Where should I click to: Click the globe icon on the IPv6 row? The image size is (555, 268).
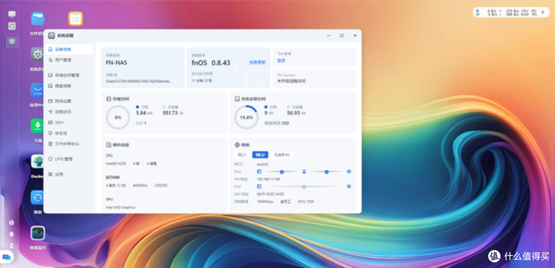[349, 187]
